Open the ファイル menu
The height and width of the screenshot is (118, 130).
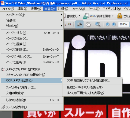click(8, 9)
